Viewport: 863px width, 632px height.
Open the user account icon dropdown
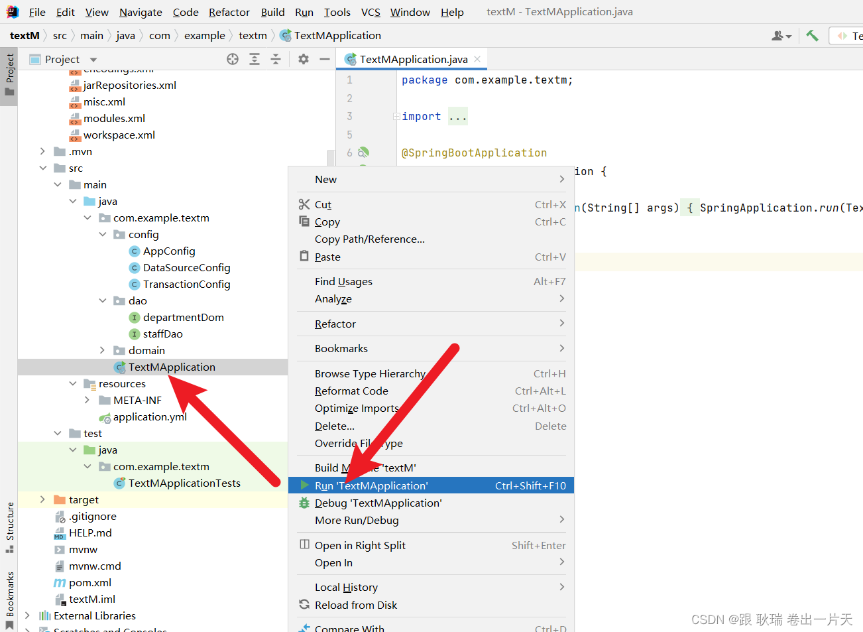[x=781, y=35]
